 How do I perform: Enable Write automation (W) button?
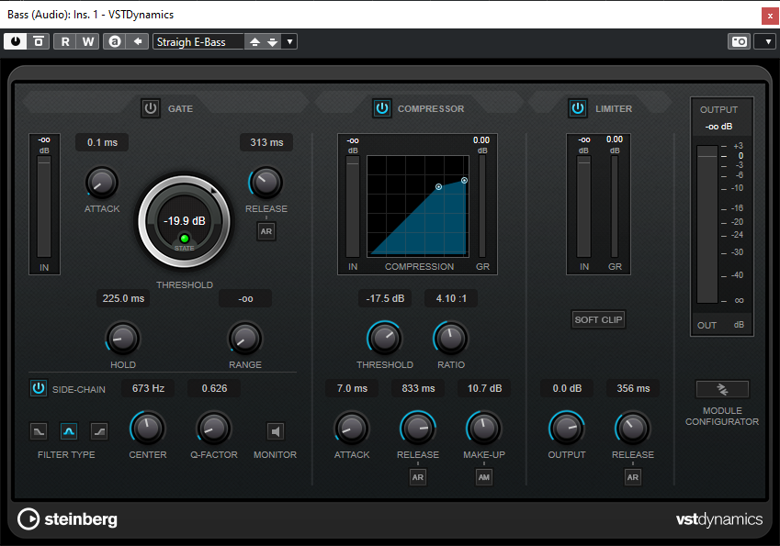click(x=88, y=41)
